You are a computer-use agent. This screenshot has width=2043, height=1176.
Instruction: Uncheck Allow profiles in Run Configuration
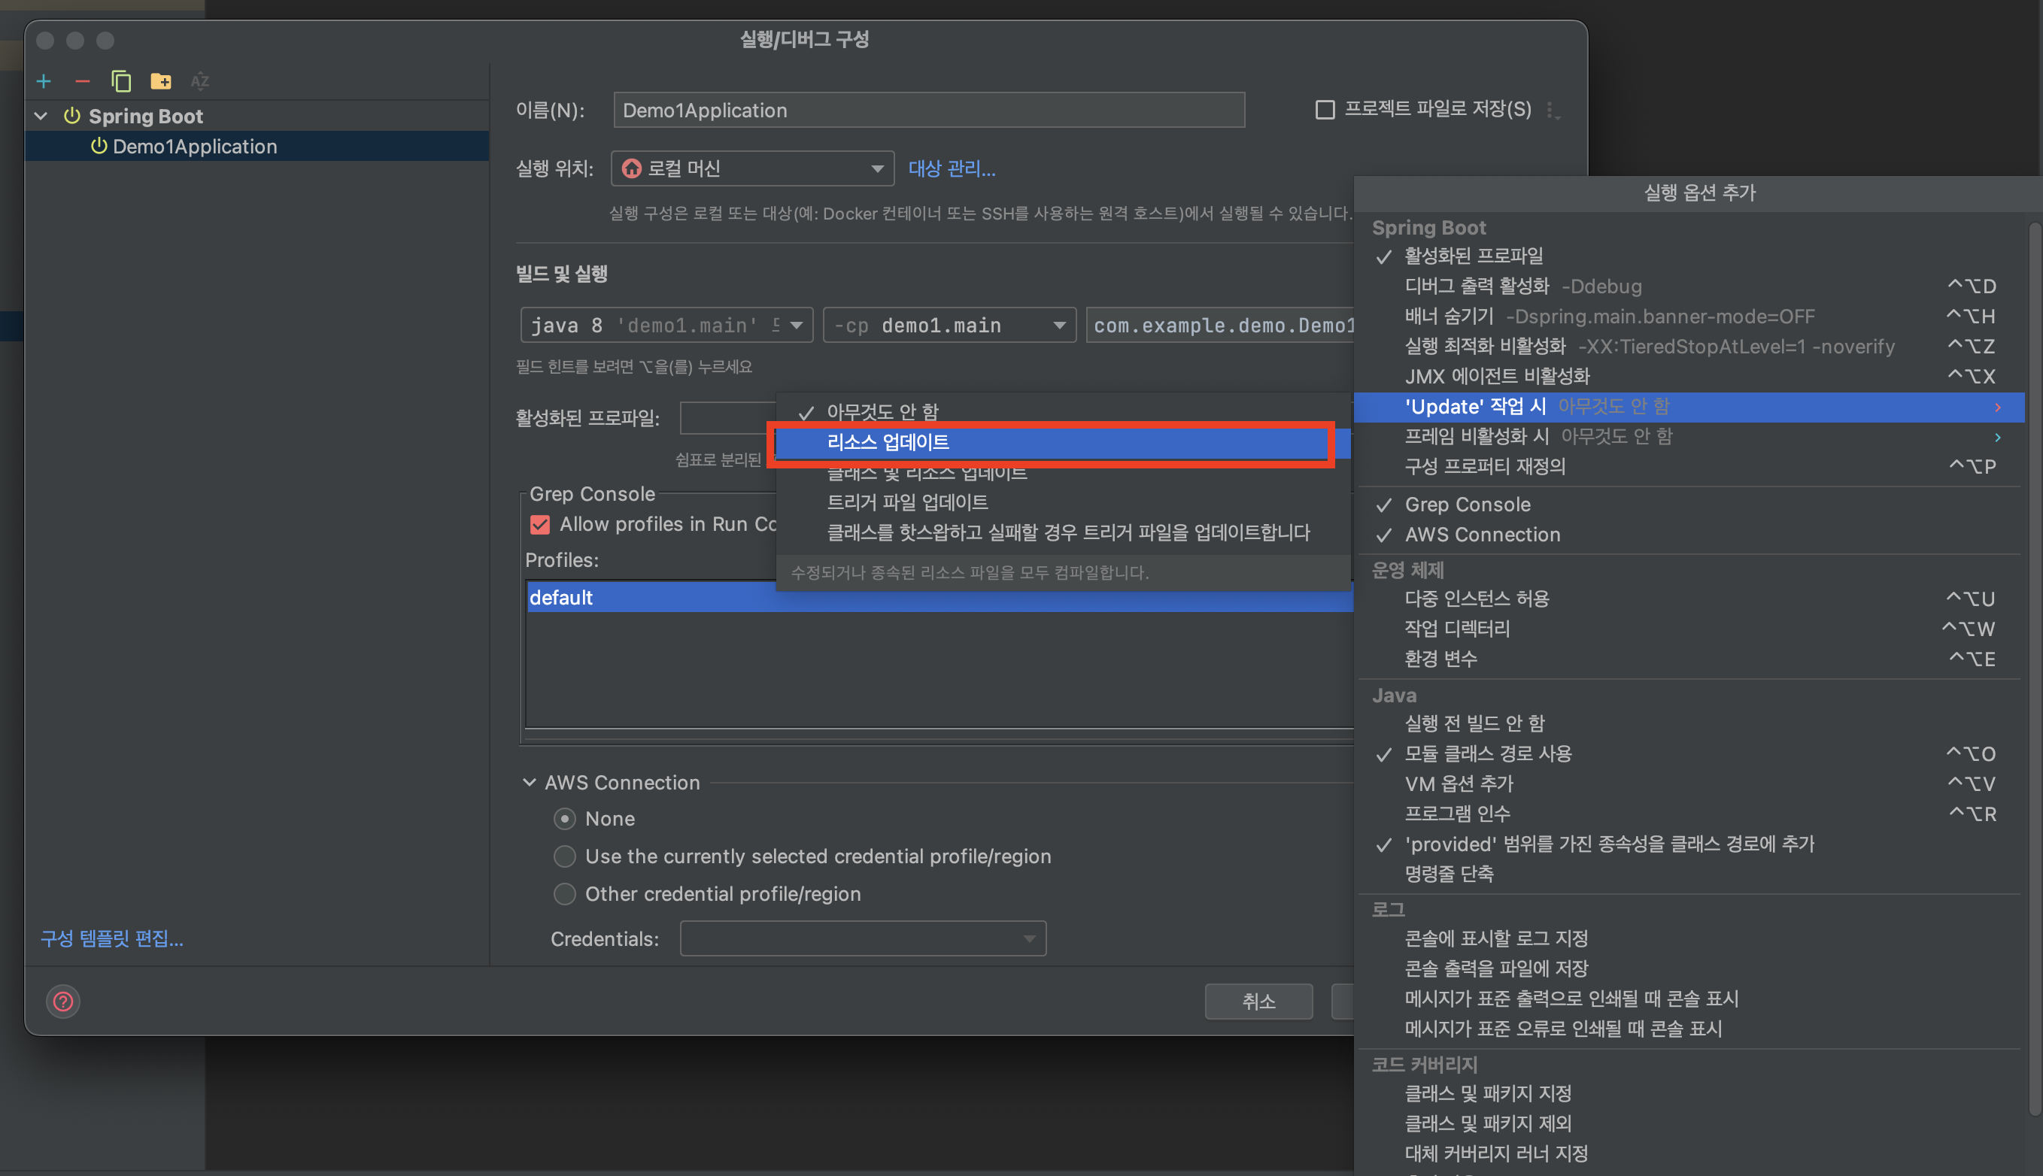pos(539,525)
